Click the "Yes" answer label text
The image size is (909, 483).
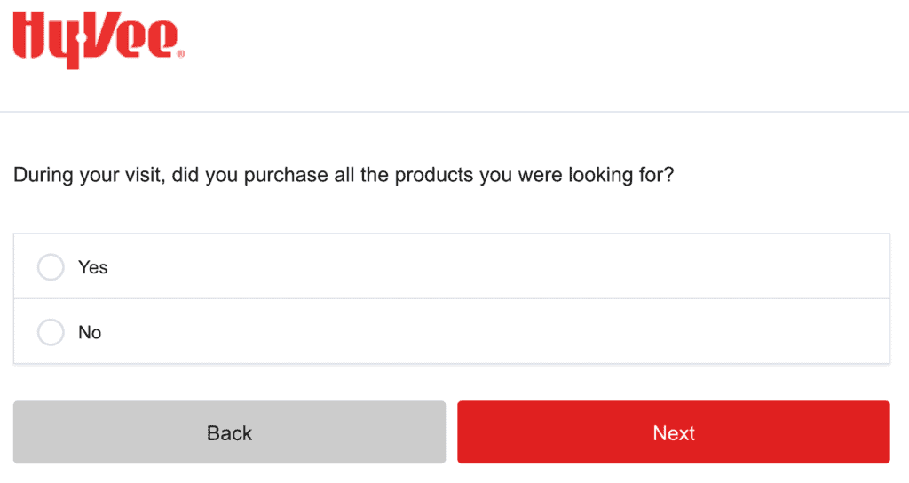pyautogui.click(x=93, y=267)
